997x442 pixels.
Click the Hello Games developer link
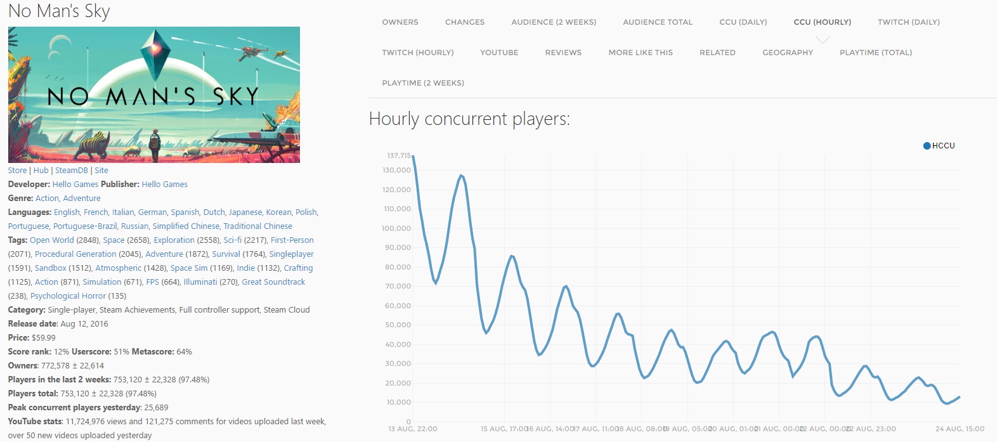(75, 185)
